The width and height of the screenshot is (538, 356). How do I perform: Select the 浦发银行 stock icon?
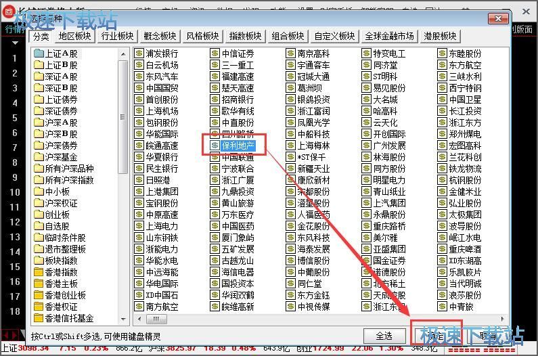point(139,53)
